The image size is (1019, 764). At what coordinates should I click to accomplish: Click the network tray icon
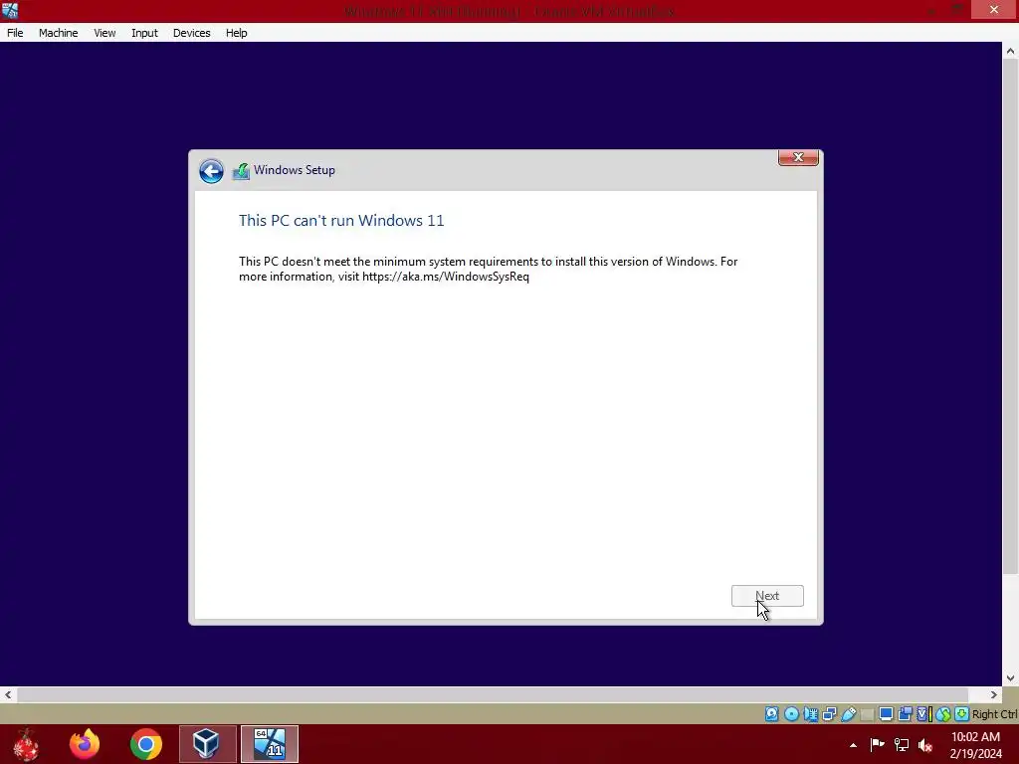point(902,744)
